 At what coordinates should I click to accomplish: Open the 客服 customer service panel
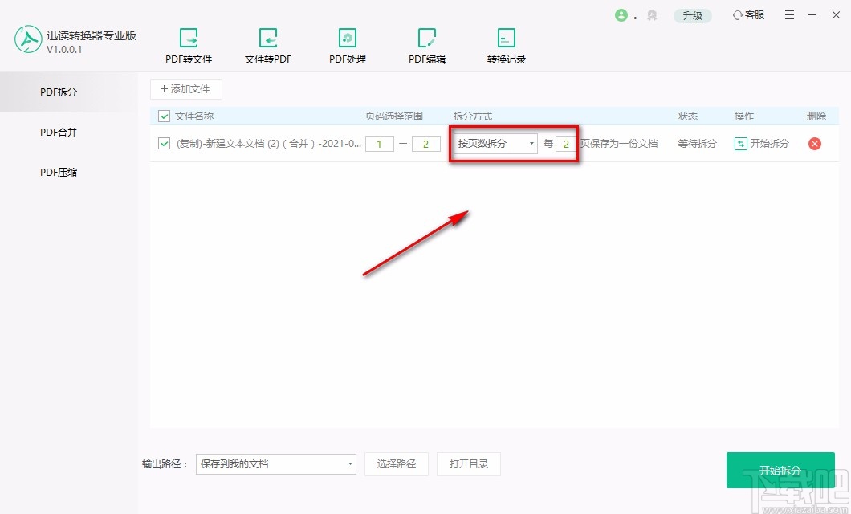click(747, 14)
